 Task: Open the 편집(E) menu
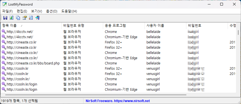tap(22, 11)
